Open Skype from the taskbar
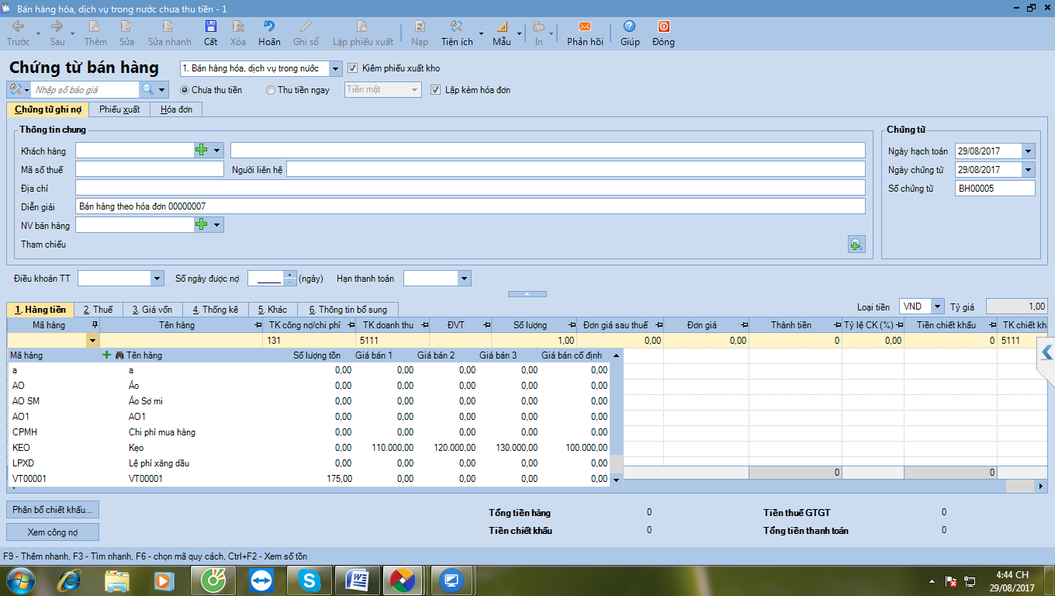 point(310,580)
